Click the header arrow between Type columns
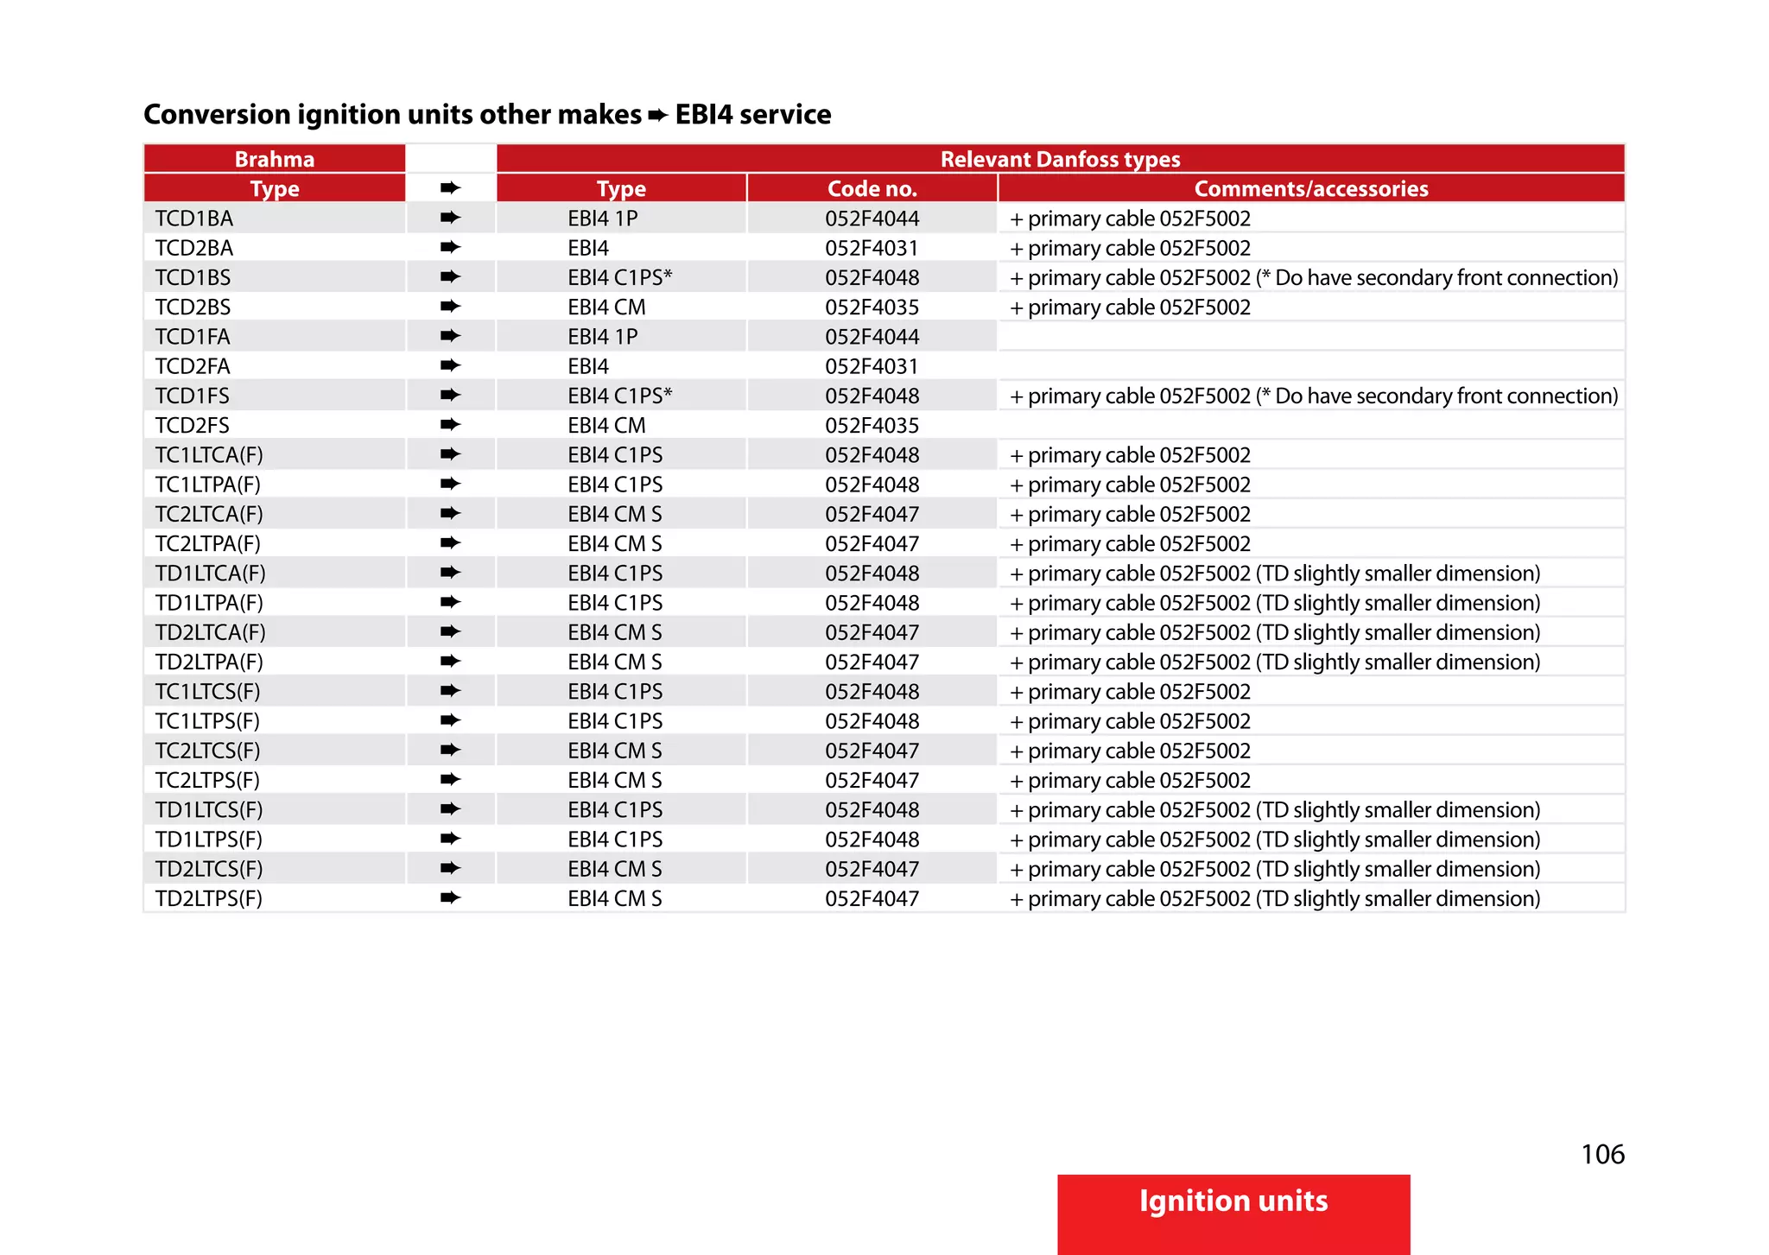The height and width of the screenshot is (1255, 1769). [450, 188]
